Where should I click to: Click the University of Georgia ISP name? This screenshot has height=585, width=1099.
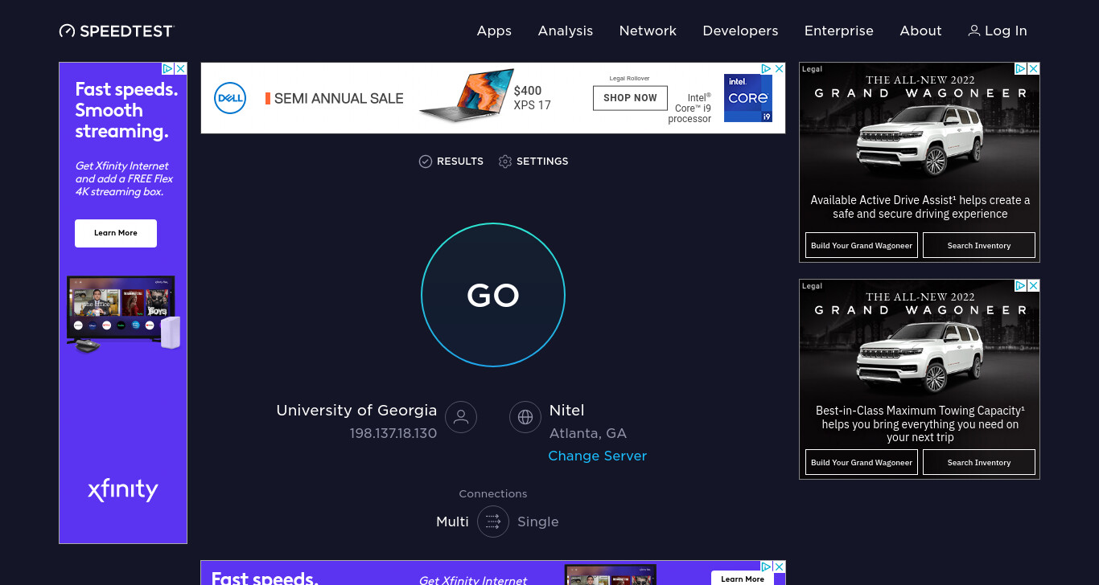coord(356,410)
